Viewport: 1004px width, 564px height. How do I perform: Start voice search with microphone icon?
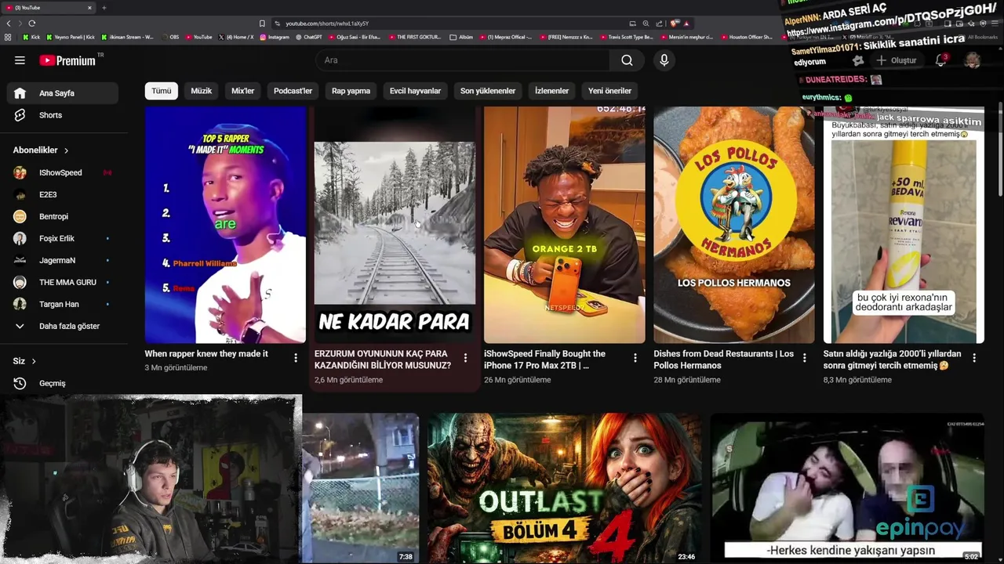pos(664,60)
